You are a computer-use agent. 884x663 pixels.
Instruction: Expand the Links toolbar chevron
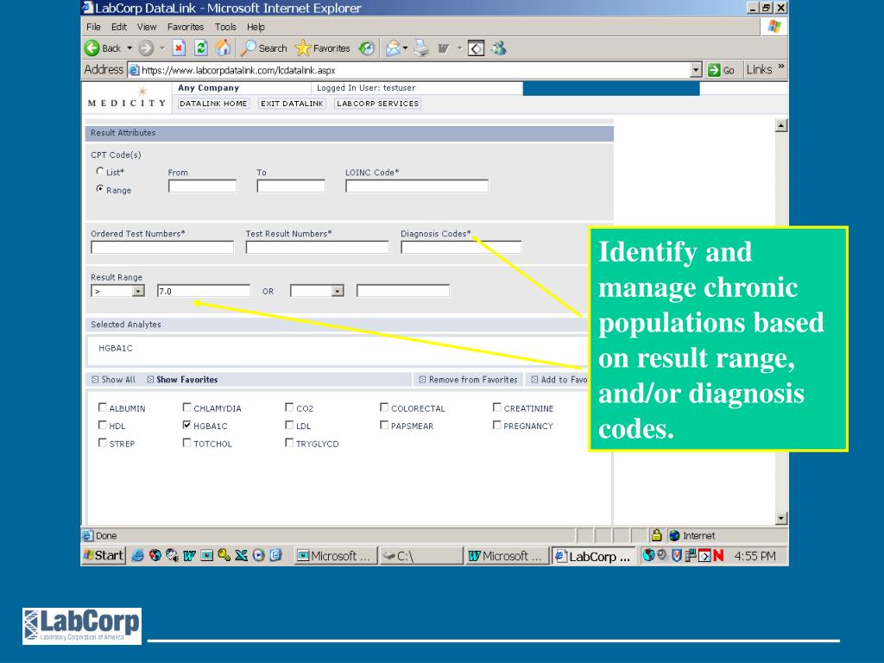click(x=780, y=66)
